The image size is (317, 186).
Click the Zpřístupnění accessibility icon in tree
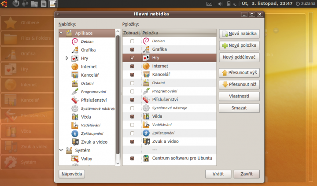click(x=75, y=134)
